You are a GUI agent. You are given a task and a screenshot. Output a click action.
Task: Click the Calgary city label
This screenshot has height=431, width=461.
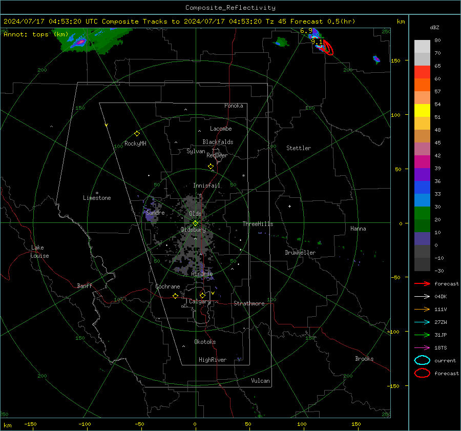(x=200, y=301)
